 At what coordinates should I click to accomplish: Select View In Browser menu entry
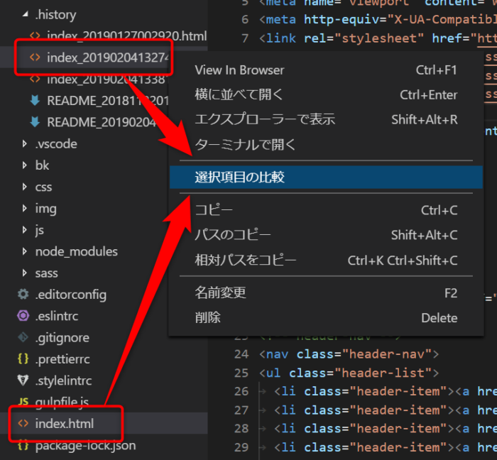point(239,70)
